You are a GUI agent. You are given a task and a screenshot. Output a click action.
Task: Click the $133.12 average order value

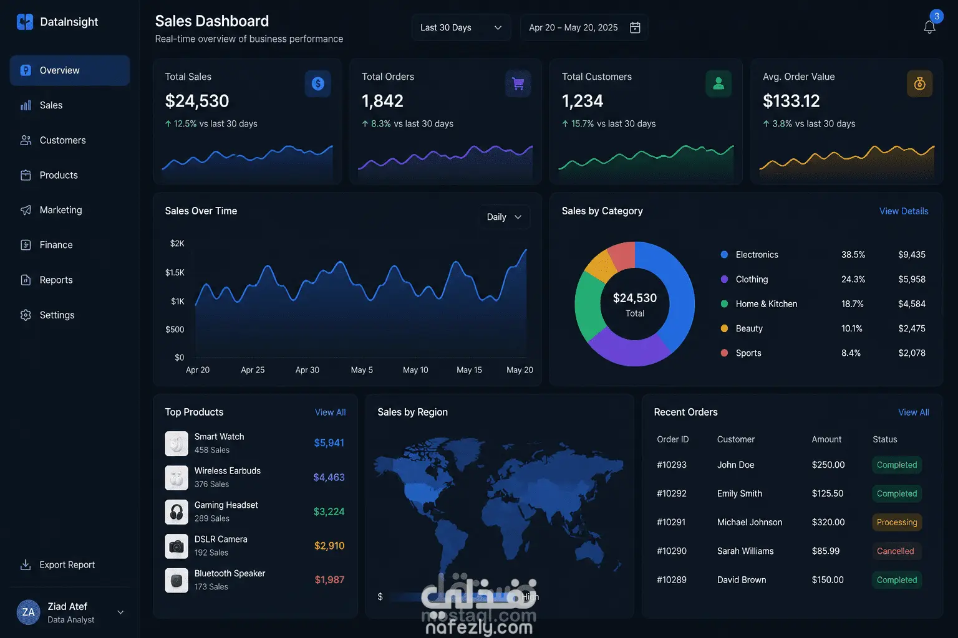[791, 101]
